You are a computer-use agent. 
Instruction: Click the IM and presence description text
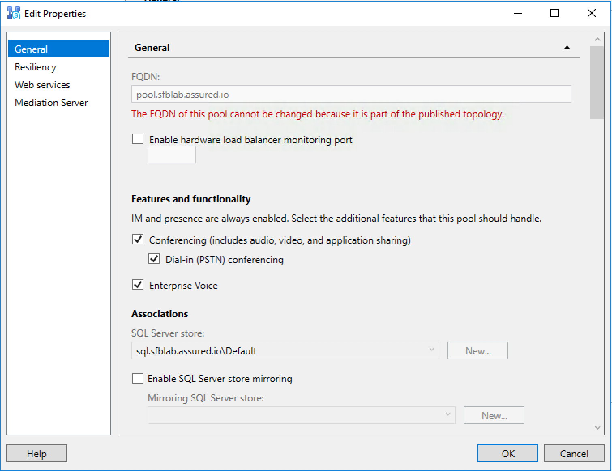(336, 219)
